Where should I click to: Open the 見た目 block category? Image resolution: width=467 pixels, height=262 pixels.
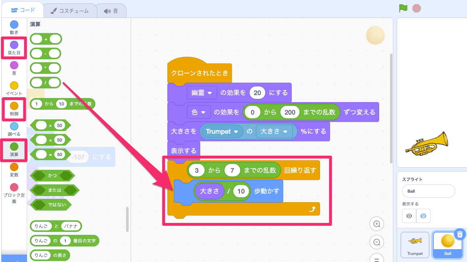pos(14,48)
